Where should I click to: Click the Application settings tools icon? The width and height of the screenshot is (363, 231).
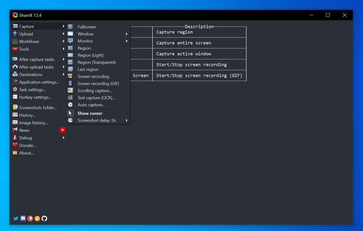pyautogui.click(x=15, y=82)
